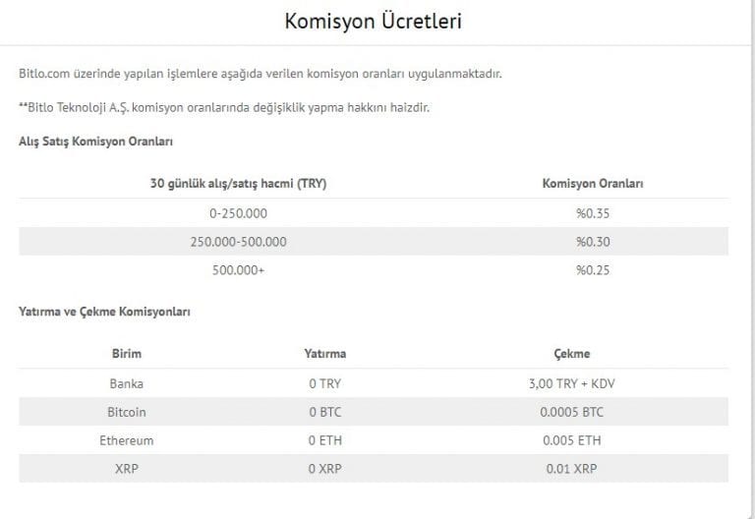This screenshot has width=755, height=519.
Task: Click the 30 günlük alış/satış hacmi column header
Action: point(238,184)
